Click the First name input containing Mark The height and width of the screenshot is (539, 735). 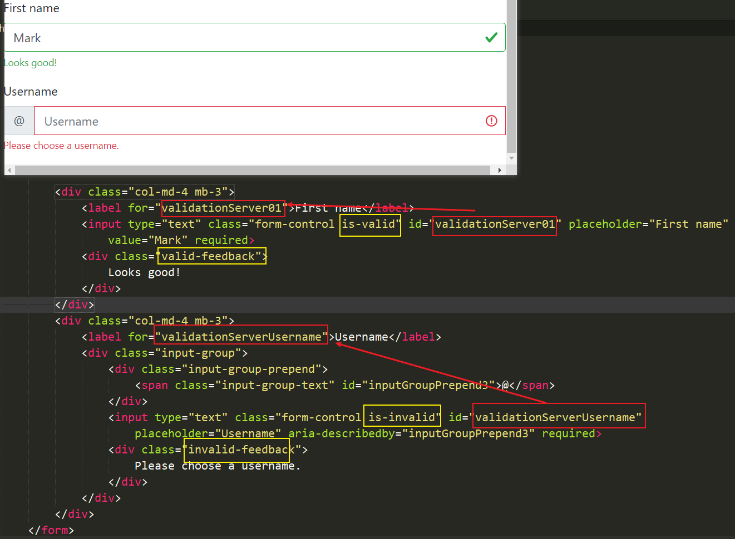tap(255, 37)
